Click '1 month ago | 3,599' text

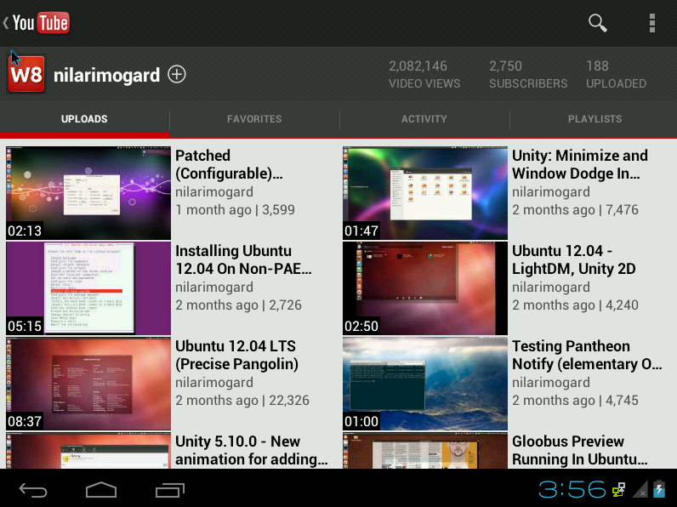coord(235,210)
